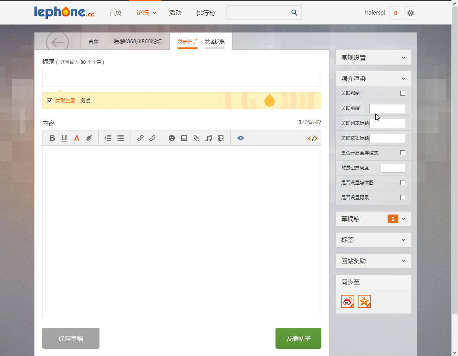
Task: Open 排行榜 in top navigation
Action: pos(205,13)
